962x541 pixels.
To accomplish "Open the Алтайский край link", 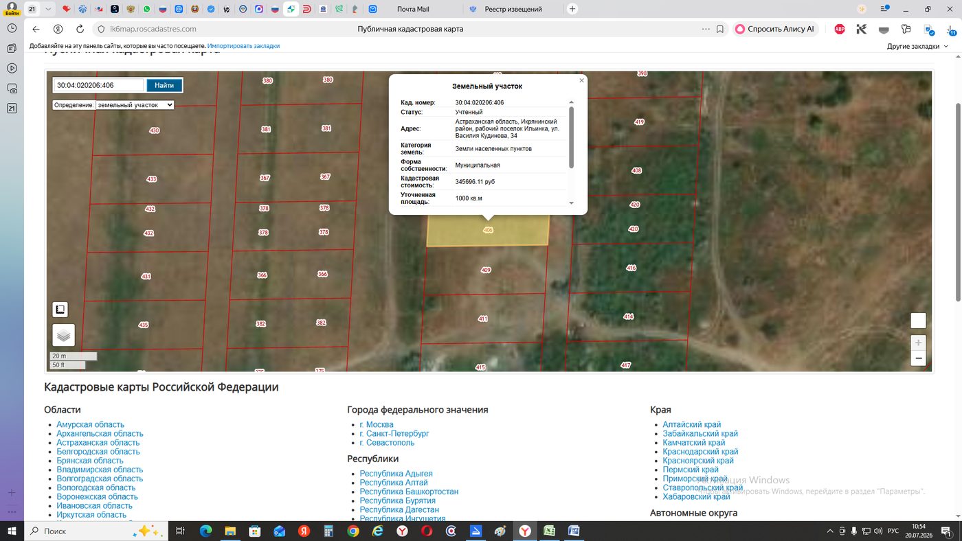I will click(692, 425).
